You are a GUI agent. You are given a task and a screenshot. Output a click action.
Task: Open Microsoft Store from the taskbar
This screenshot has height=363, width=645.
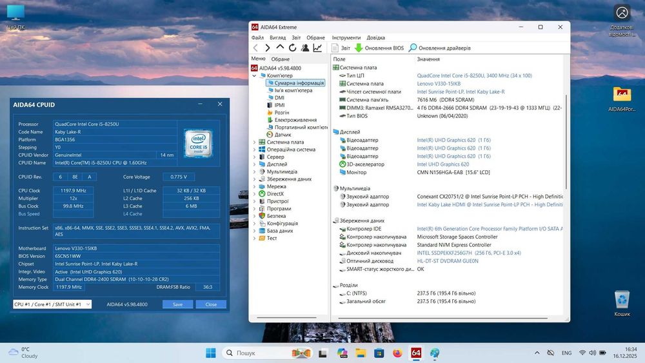[379, 353]
